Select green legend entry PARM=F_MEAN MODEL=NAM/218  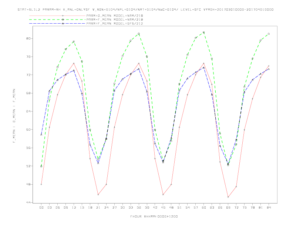[x=115, y=20]
